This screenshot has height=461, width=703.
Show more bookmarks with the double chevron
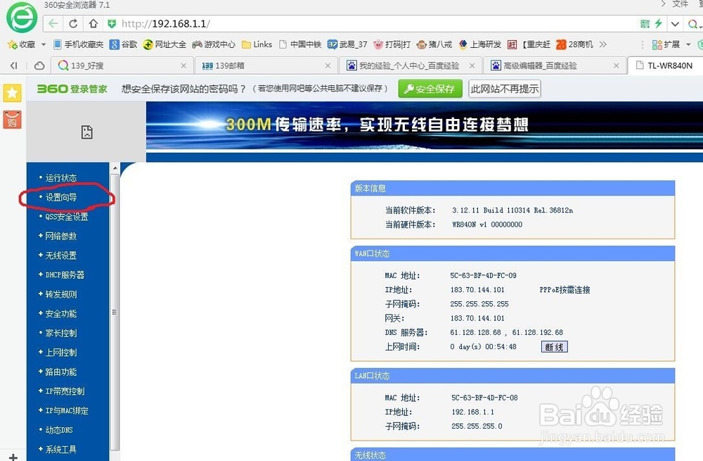[x=603, y=44]
